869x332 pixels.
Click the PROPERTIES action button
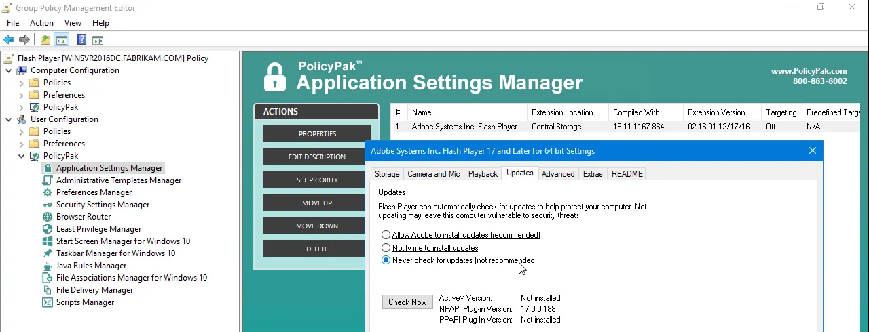click(x=317, y=133)
